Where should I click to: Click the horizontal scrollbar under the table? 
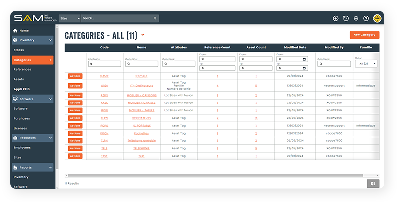[218, 175]
